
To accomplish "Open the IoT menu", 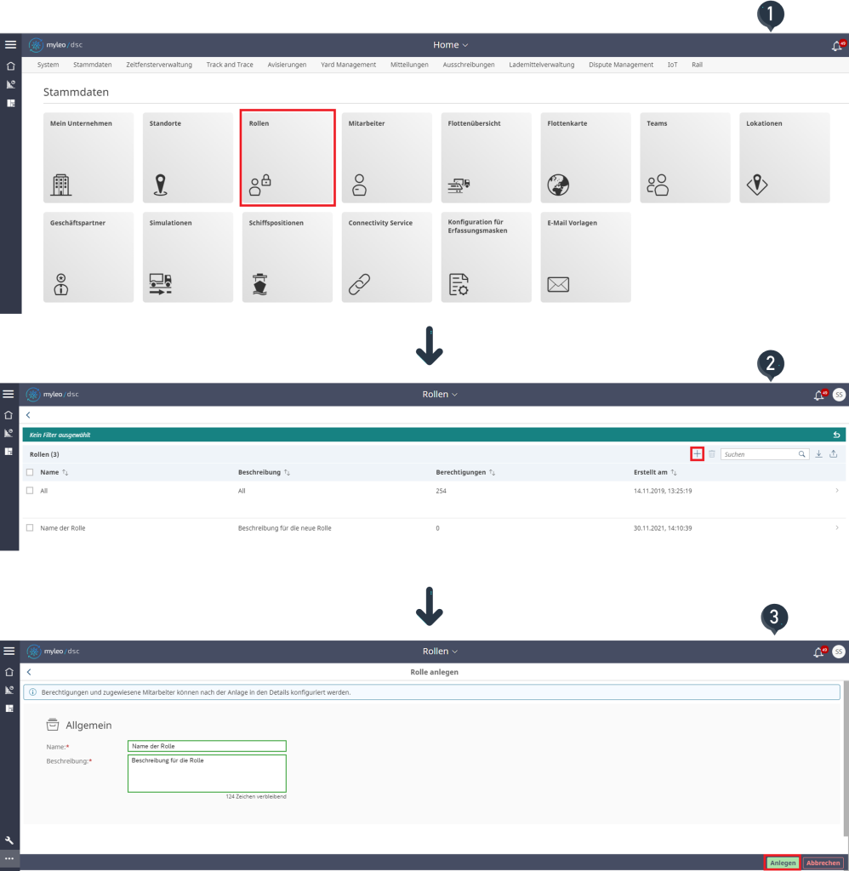I will (x=672, y=65).
